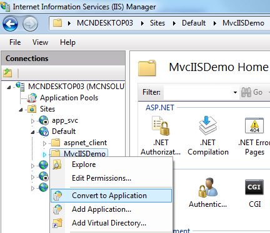Select the app_svc site label

coord(65,120)
